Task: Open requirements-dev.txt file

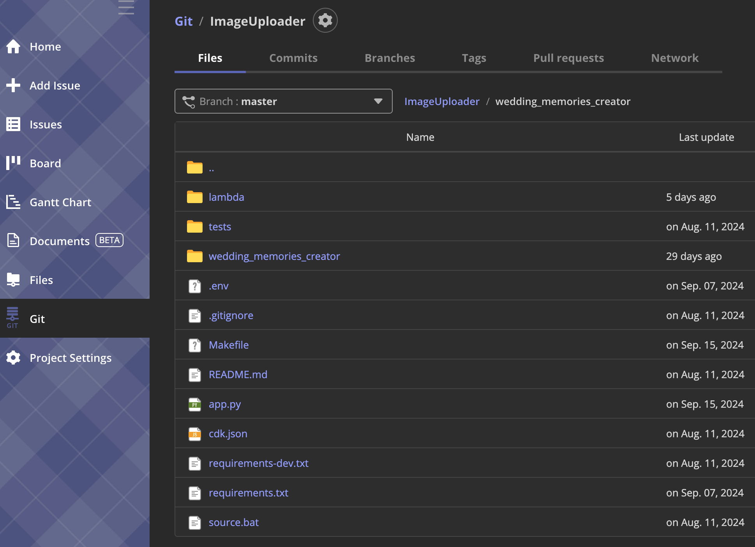Action: point(259,463)
